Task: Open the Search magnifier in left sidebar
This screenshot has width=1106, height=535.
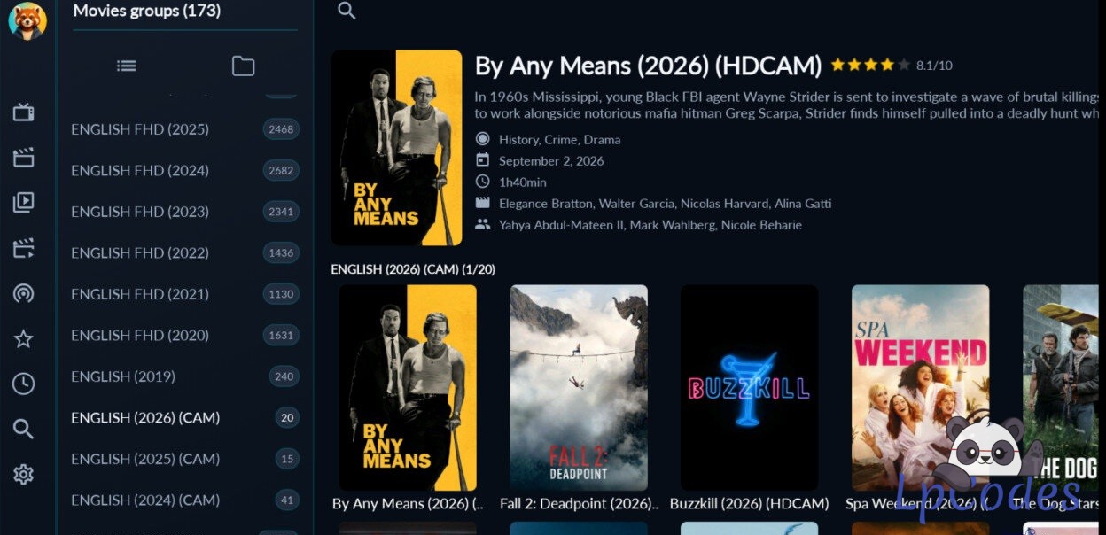Action: (x=24, y=429)
